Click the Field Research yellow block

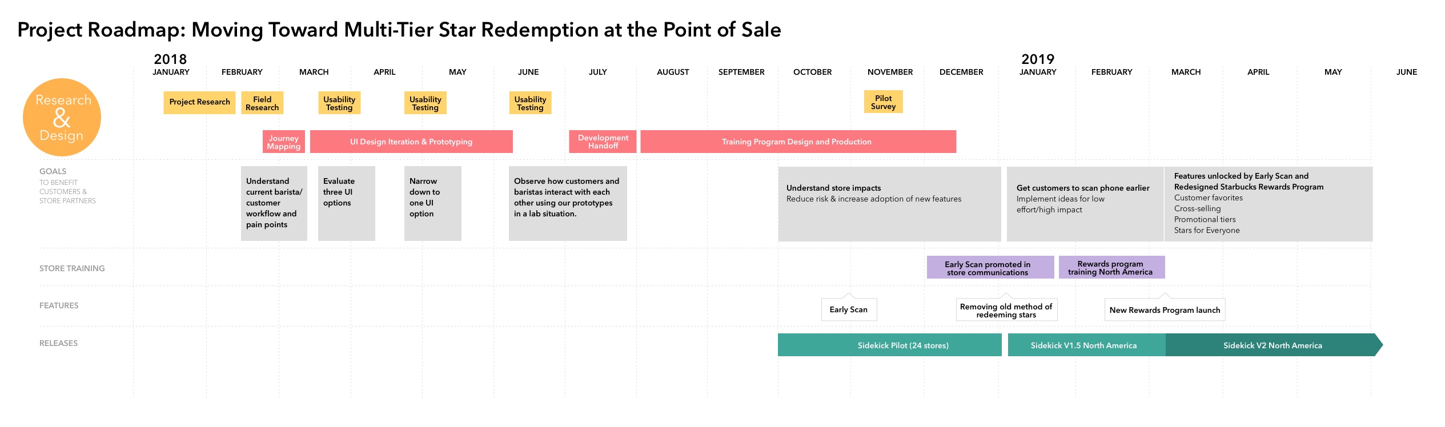coord(262,103)
